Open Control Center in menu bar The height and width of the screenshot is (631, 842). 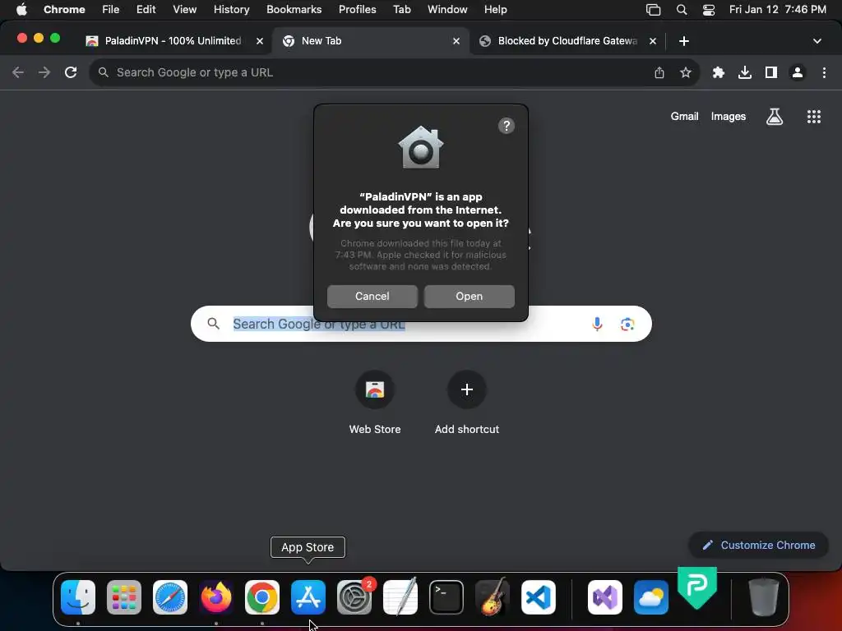[x=709, y=10]
